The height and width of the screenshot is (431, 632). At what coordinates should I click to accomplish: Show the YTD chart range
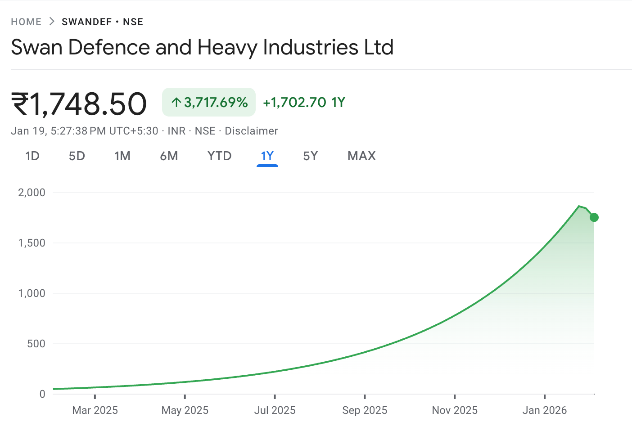tap(219, 156)
